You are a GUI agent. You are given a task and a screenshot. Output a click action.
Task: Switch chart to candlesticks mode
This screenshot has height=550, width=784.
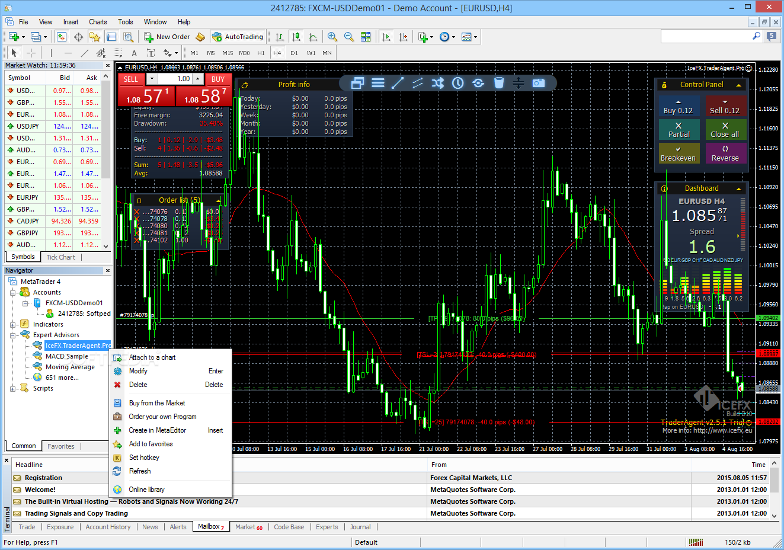(x=296, y=37)
